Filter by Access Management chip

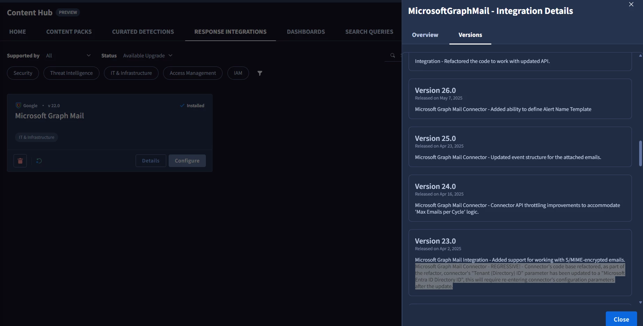coord(193,73)
